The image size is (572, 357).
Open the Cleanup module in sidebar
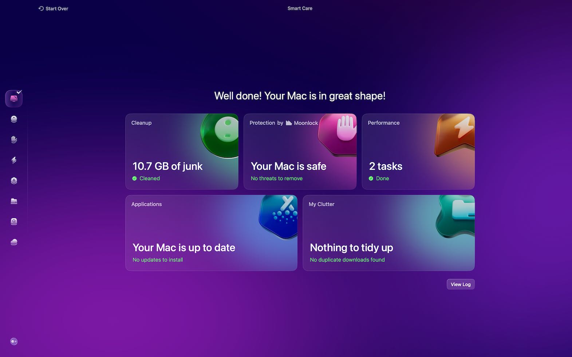(14, 119)
